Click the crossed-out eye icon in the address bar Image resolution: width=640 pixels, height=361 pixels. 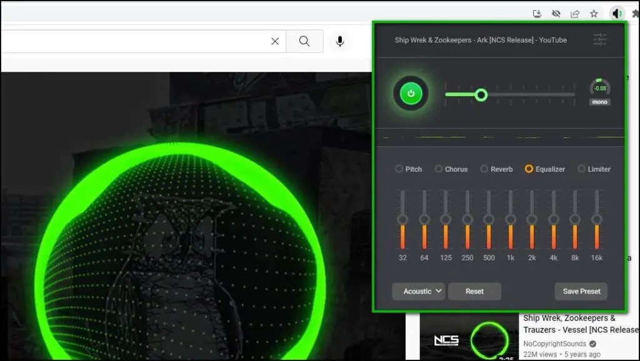(556, 14)
